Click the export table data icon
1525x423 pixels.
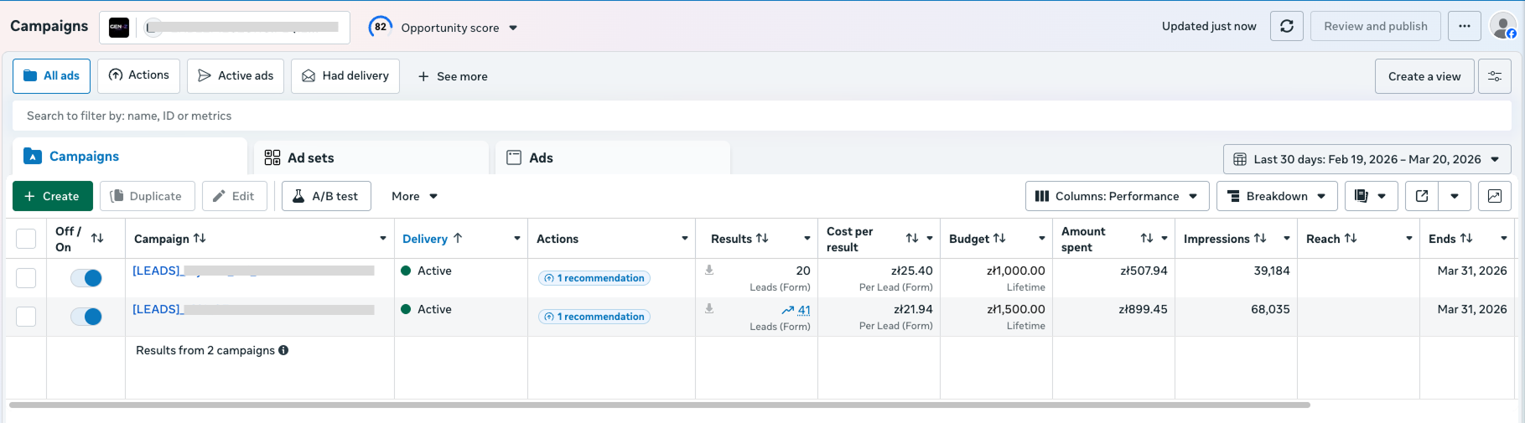pos(1422,196)
